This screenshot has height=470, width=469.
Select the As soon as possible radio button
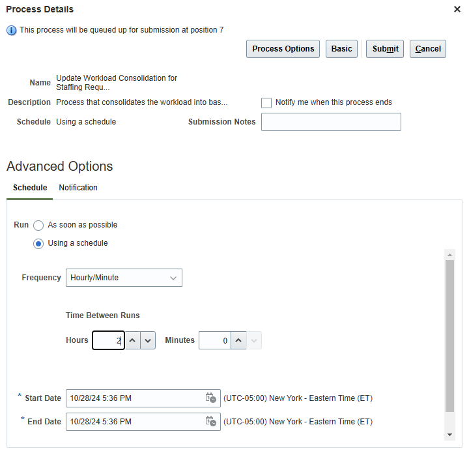(38, 225)
